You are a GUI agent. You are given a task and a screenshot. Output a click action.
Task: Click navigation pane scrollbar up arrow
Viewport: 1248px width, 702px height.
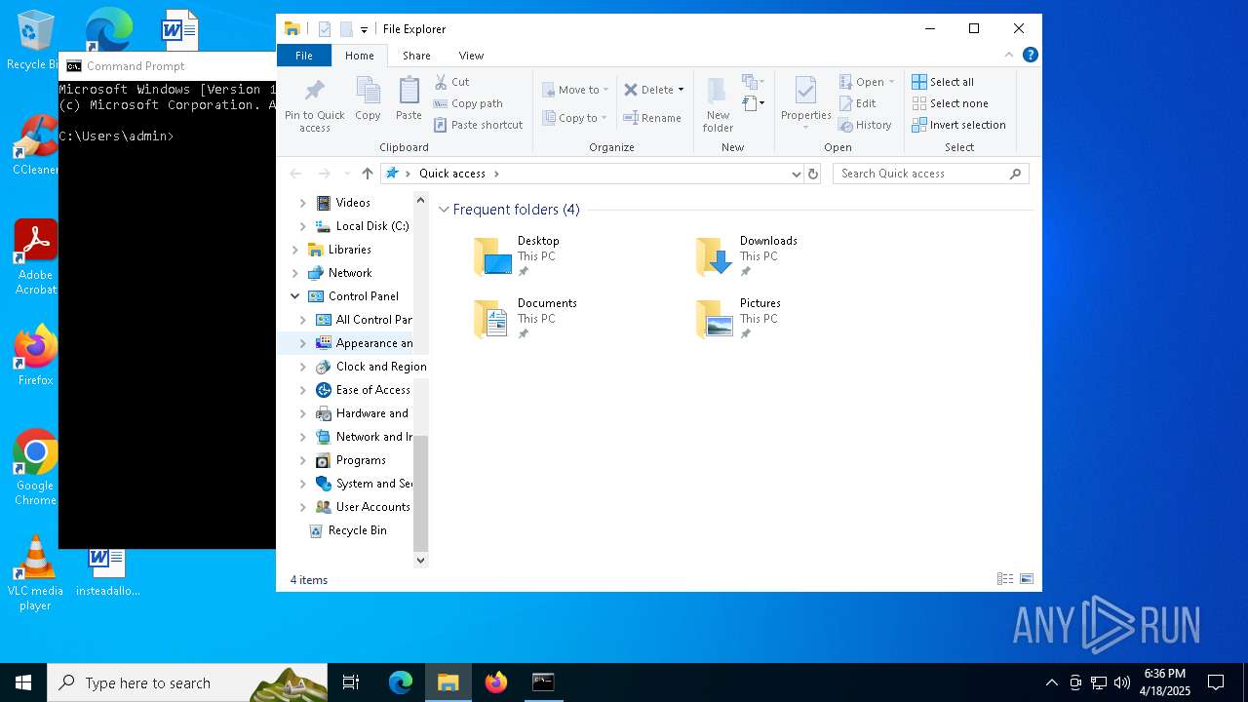click(421, 200)
